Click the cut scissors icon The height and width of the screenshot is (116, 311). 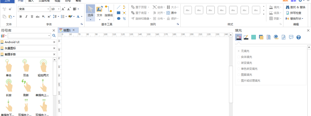click(4, 9)
